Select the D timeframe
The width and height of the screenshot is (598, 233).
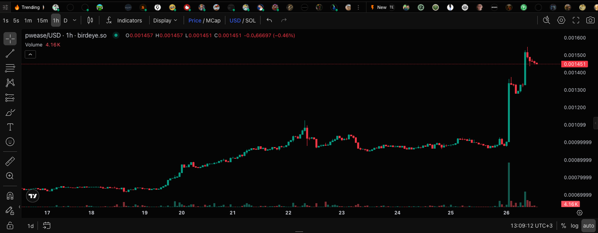pos(65,20)
